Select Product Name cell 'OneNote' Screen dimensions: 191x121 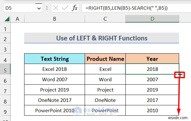(x=105, y=100)
